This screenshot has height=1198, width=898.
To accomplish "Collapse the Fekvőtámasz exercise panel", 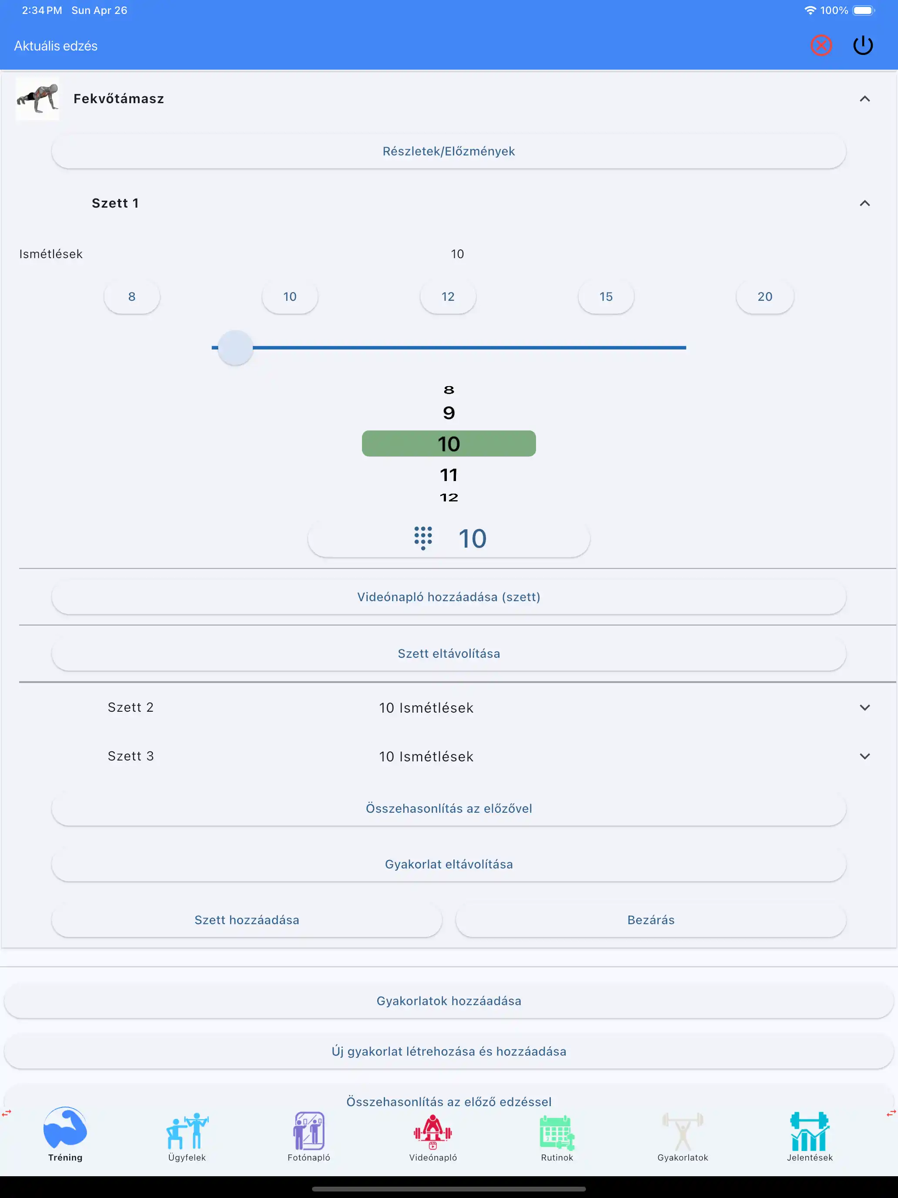I will pos(864,98).
